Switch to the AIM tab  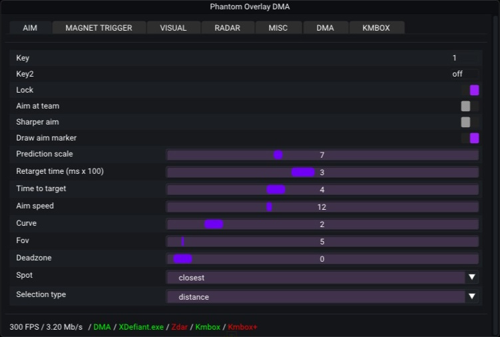31,28
